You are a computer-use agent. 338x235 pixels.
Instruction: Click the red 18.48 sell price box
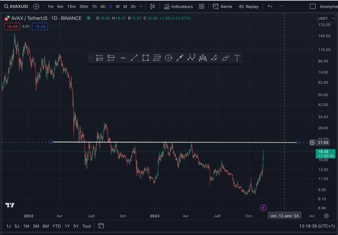(x=12, y=27)
